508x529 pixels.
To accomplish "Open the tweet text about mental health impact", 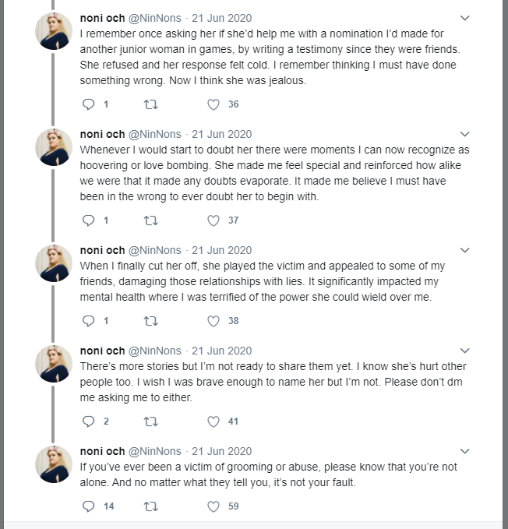I will (263, 281).
